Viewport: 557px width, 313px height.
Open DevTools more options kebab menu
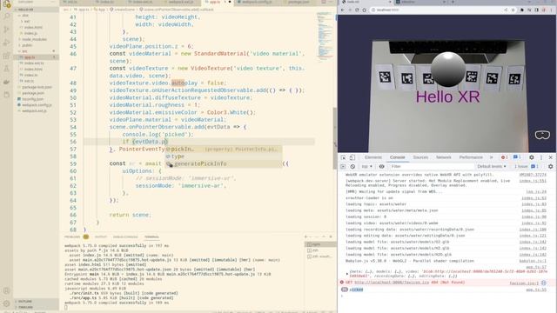point(541,157)
